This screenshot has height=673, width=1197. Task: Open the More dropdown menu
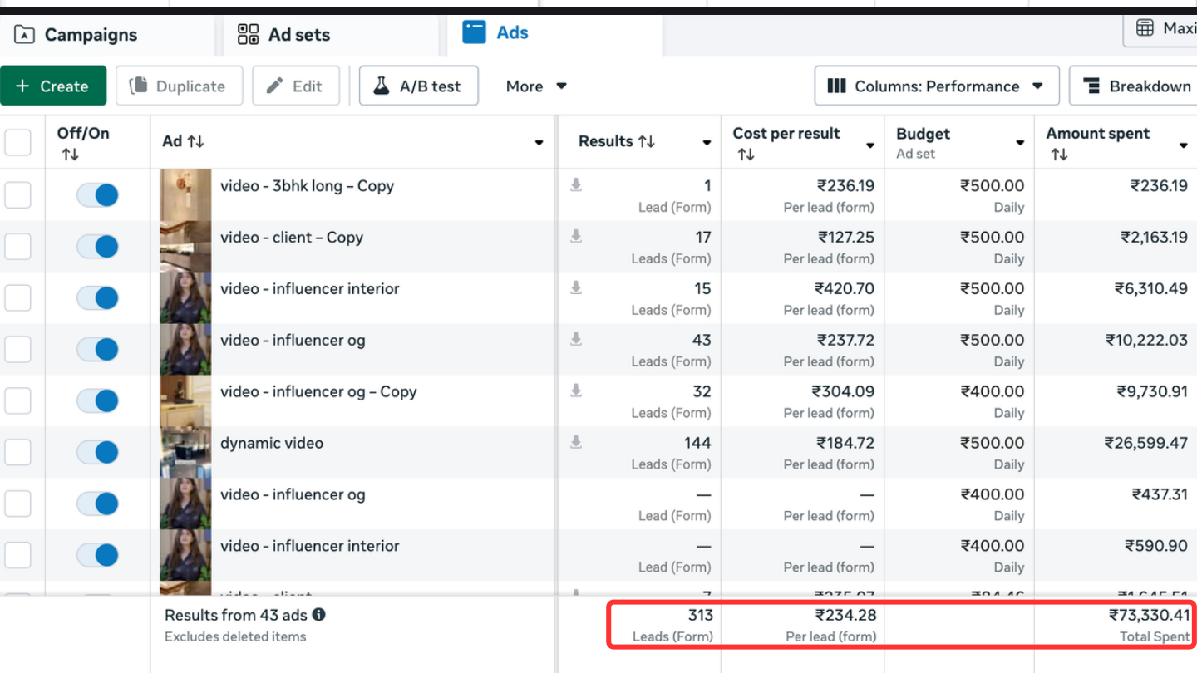[x=536, y=86]
